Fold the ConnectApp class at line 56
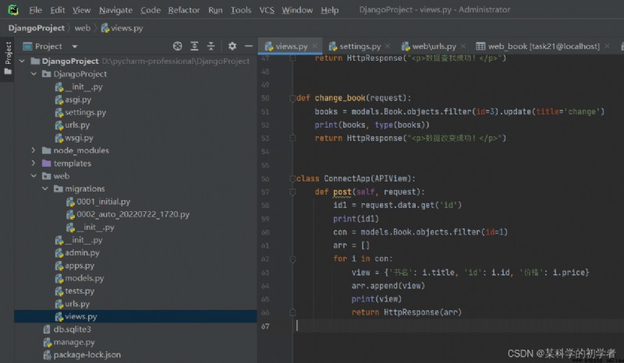This screenshot has width=624, height=363. point(292,178)
